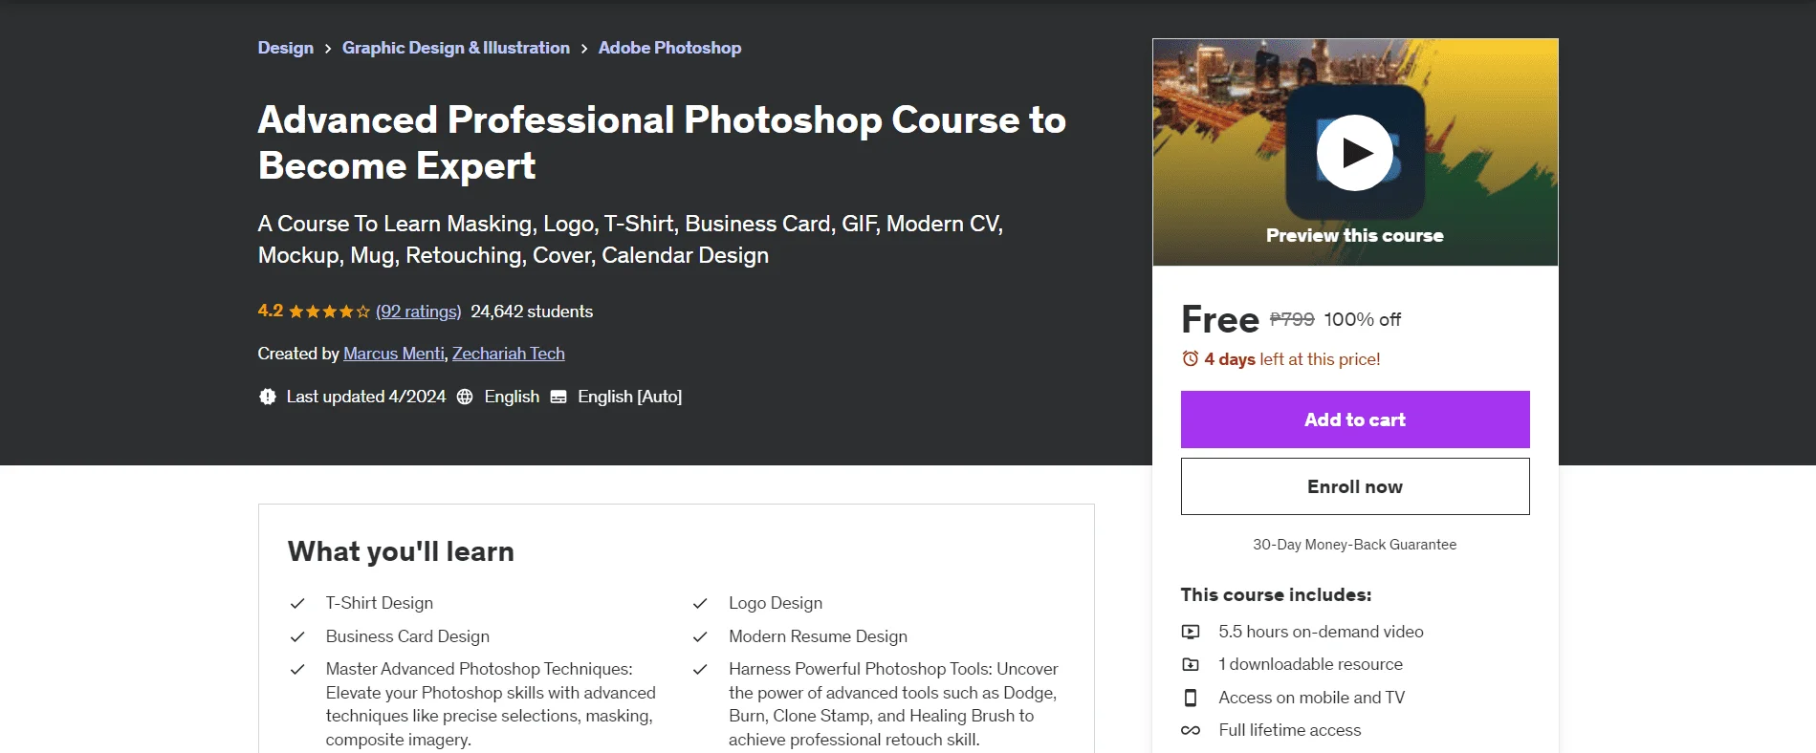Screen dimensions: 1816x753
Task: Click the Free price label
Action: [x=1220, y=319]
